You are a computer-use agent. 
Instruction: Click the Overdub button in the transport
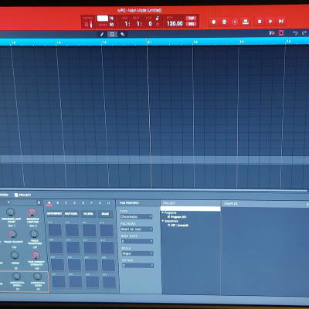(x=224, y=22)
